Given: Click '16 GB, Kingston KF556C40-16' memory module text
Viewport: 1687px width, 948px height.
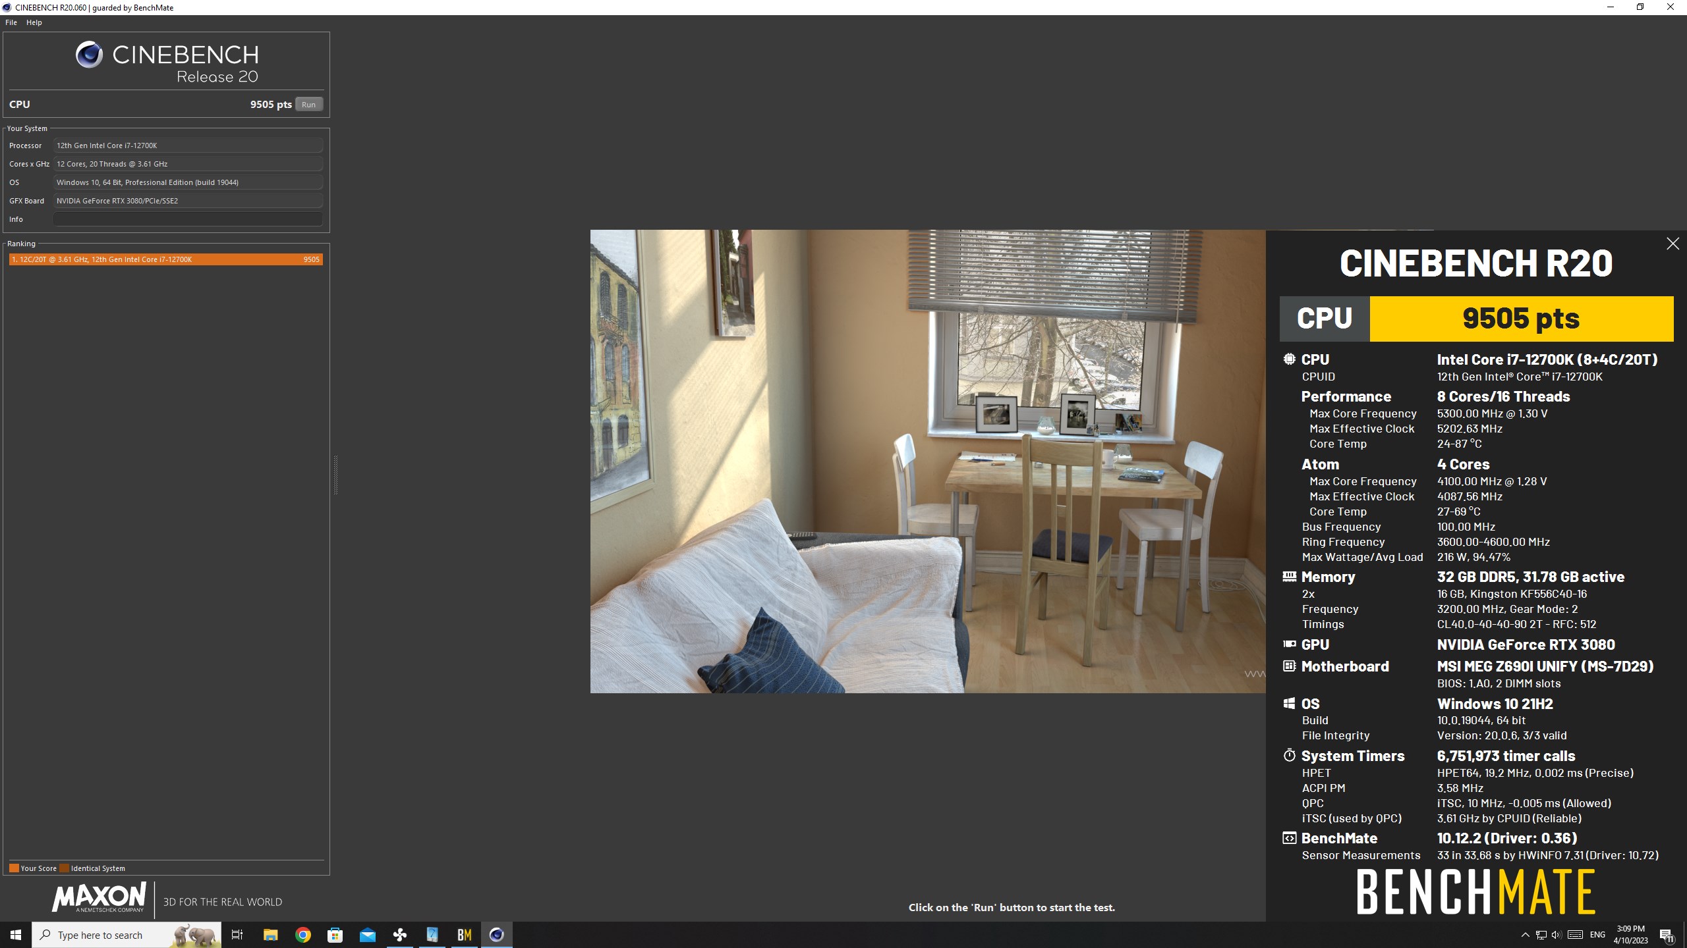Looking at the screenshot, I should tap(1512, 594).
